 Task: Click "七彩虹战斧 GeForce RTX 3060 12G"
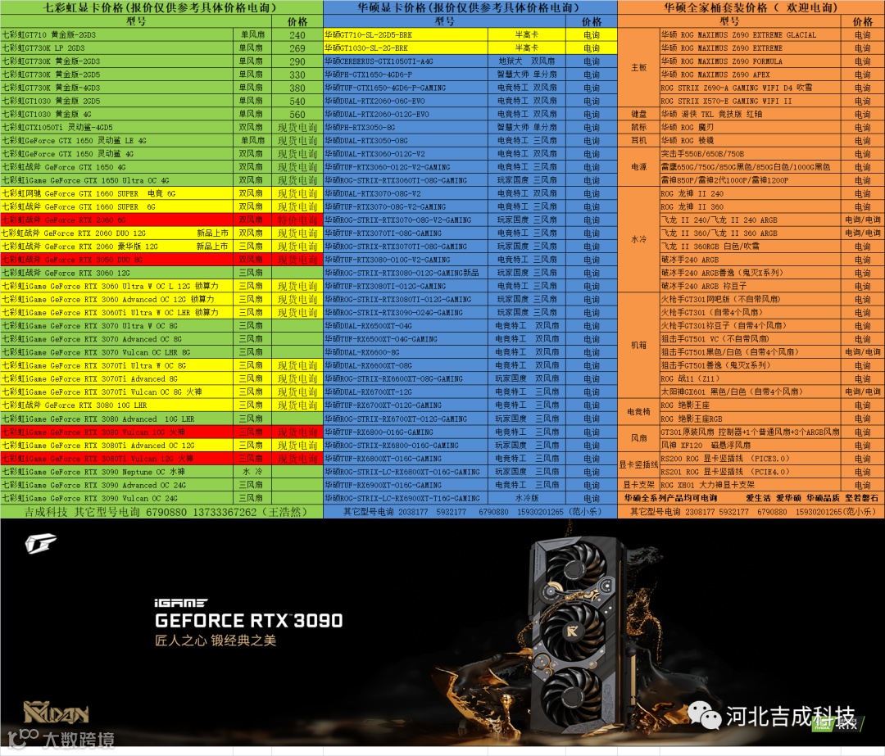pyautogui.click(x=117, y=273)
